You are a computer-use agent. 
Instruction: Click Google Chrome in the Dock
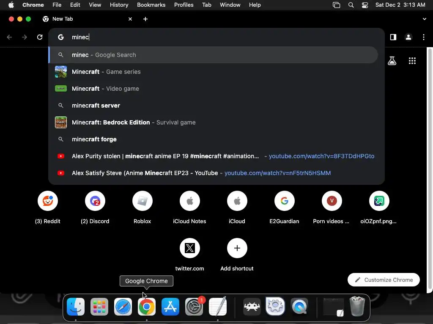click(147, 306)
